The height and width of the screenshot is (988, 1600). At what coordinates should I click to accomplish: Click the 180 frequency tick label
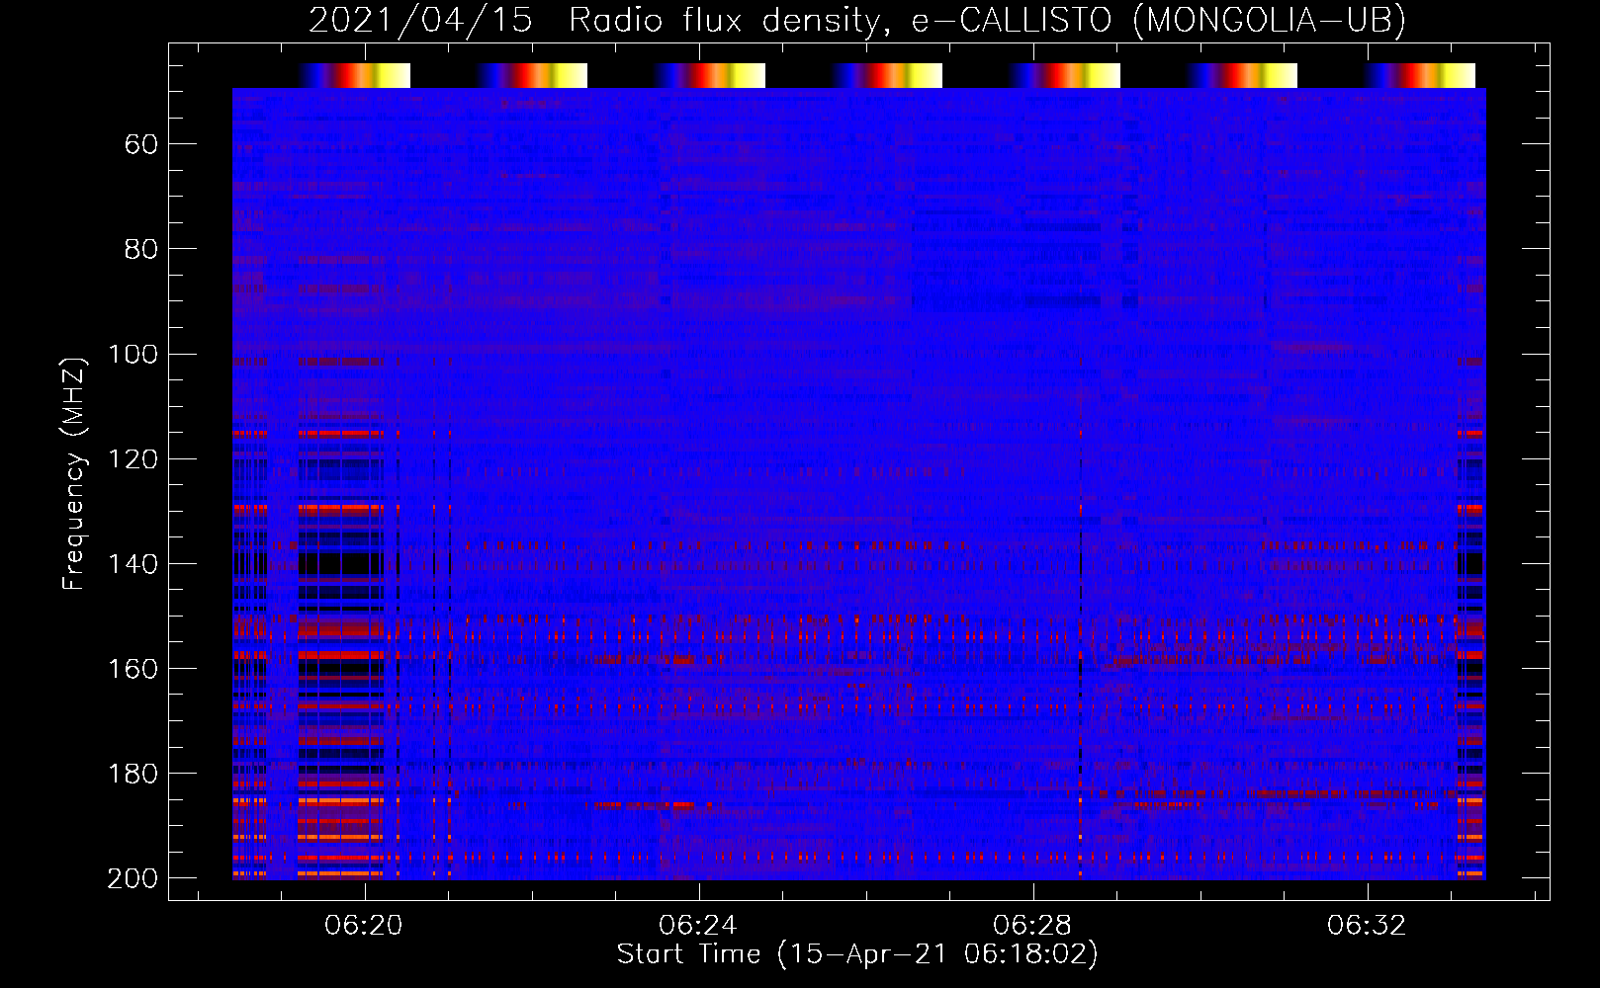[x=133, y=774]
